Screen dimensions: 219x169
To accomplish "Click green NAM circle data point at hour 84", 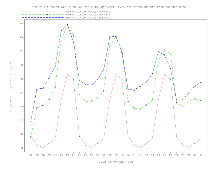I will click(x=201, y=101).
